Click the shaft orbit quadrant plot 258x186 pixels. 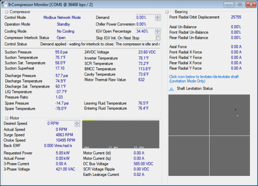(x=209, y=135)
